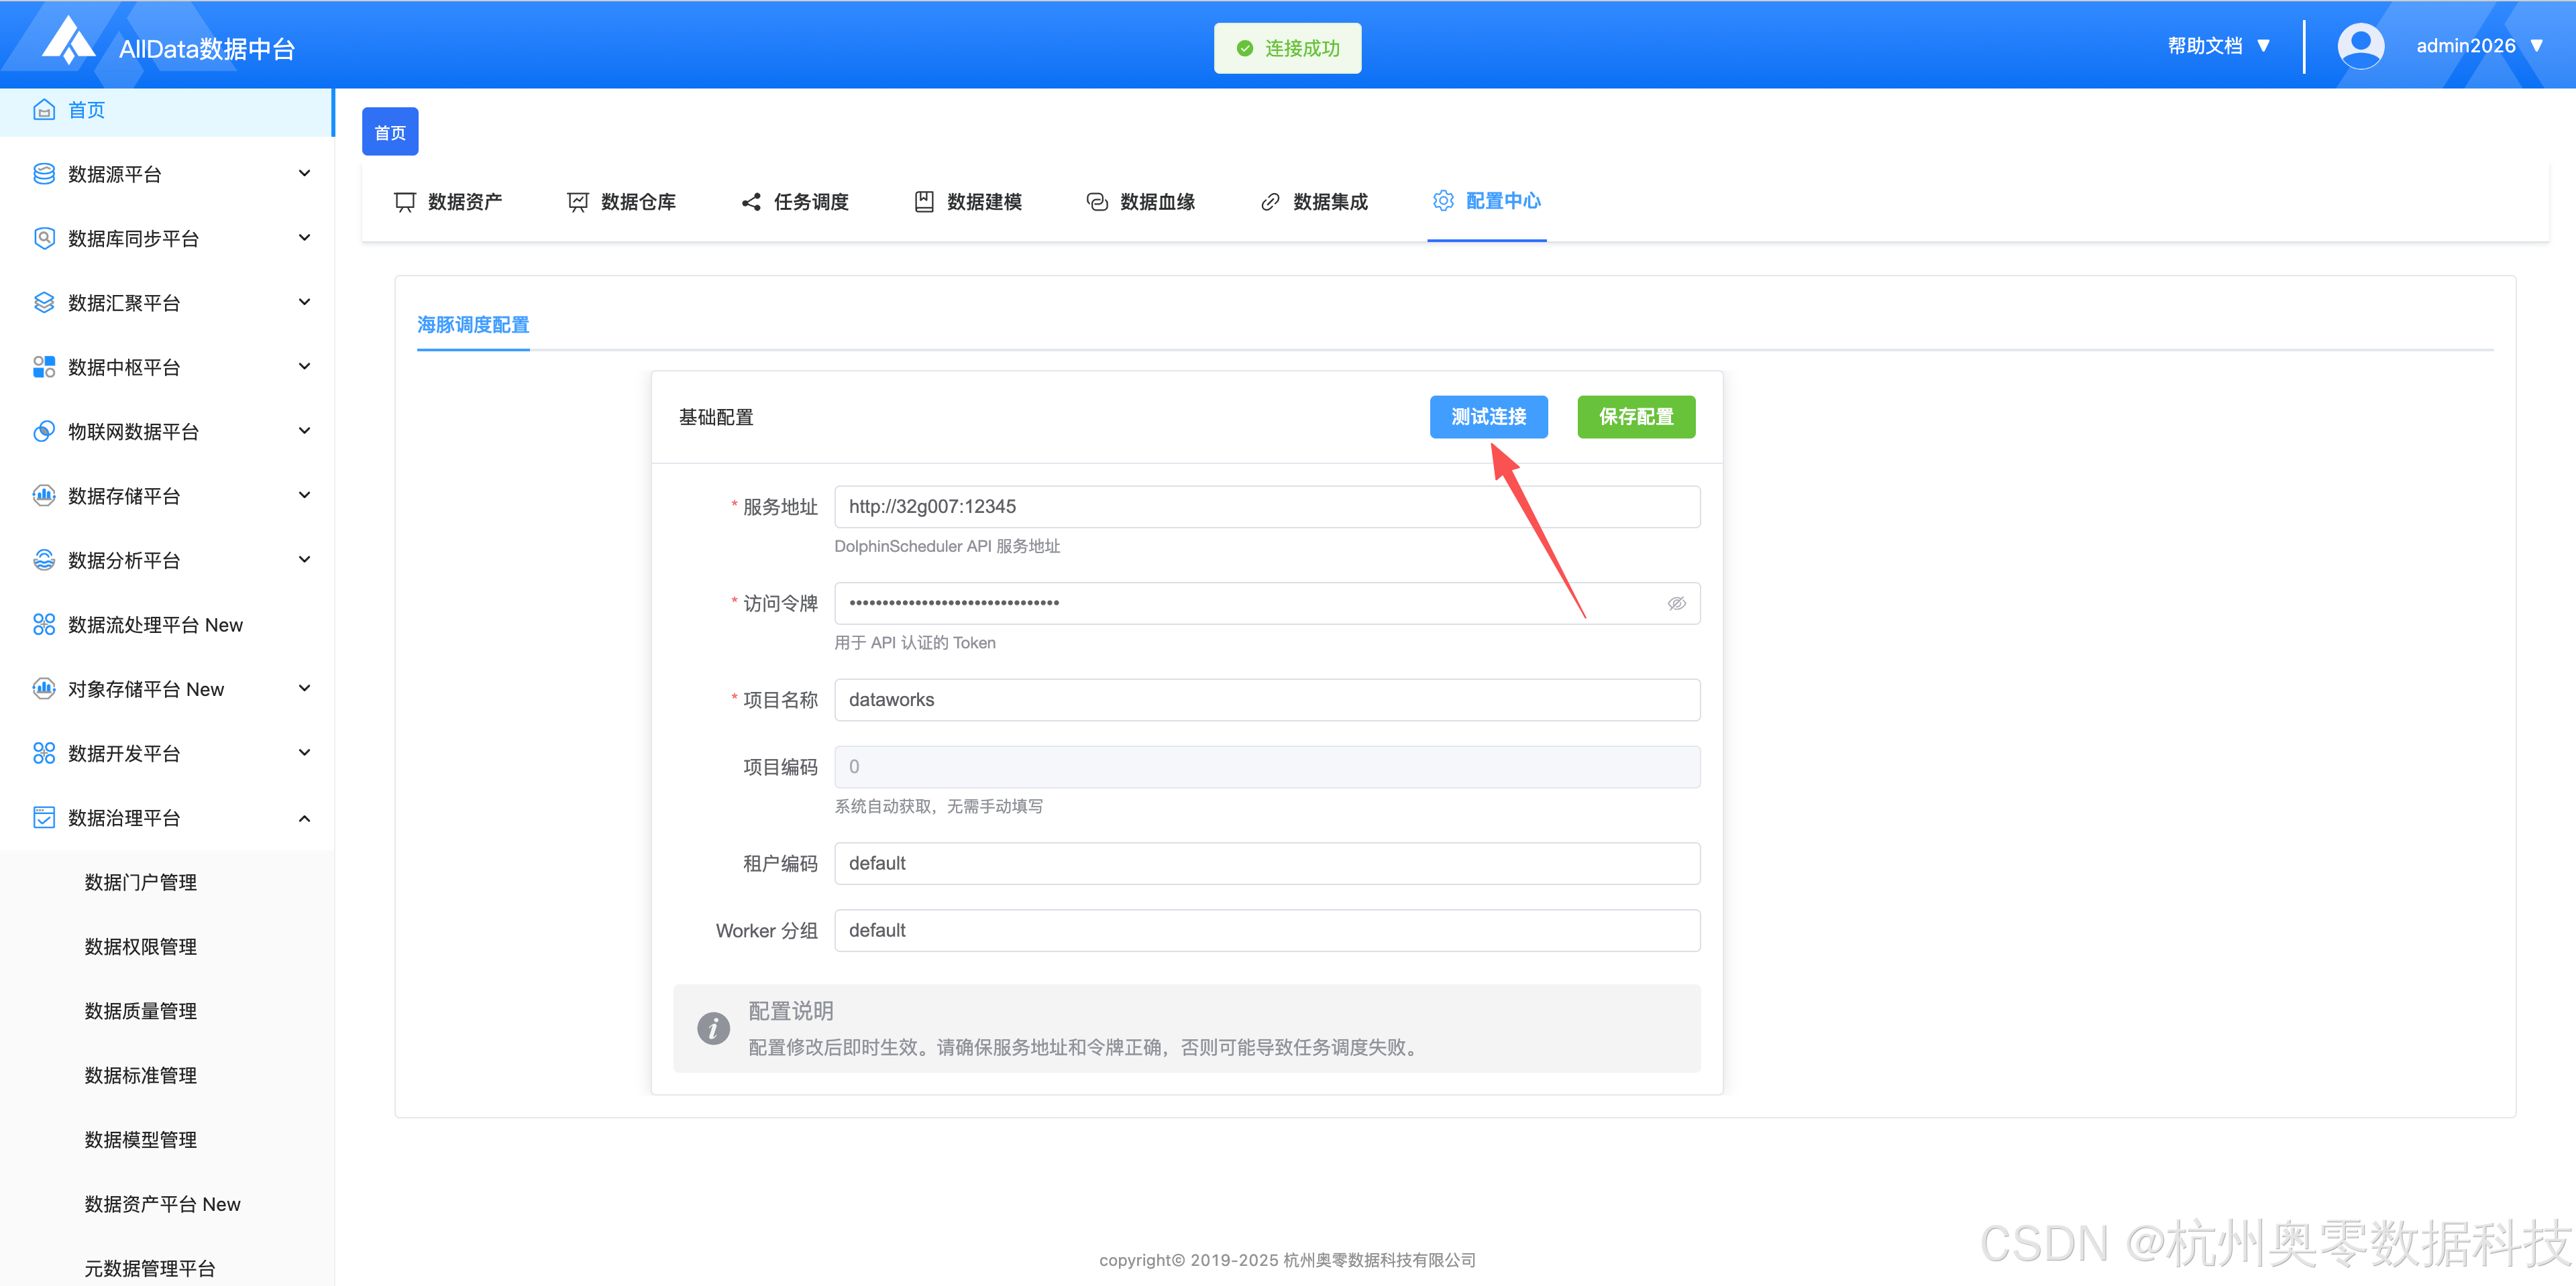Switch to 数据资产 tab
Image resolution: width=2576 pixels, height=1286 pixels.
(448, 202)
